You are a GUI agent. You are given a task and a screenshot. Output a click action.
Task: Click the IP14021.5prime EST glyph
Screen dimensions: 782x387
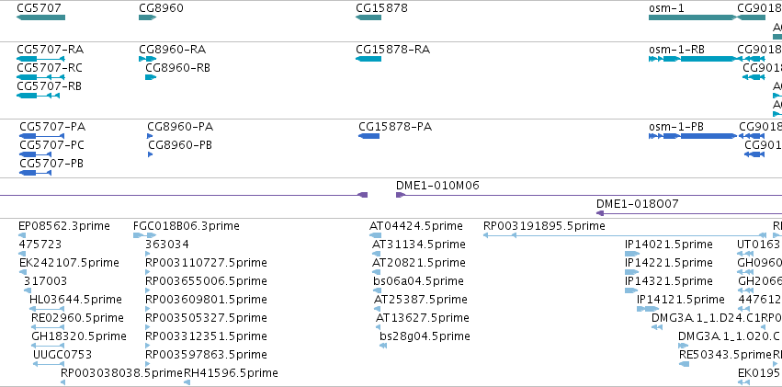(632, 254)
